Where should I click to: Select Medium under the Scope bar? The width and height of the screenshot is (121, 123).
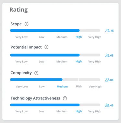pyautogui.click(x=62, y=37)
